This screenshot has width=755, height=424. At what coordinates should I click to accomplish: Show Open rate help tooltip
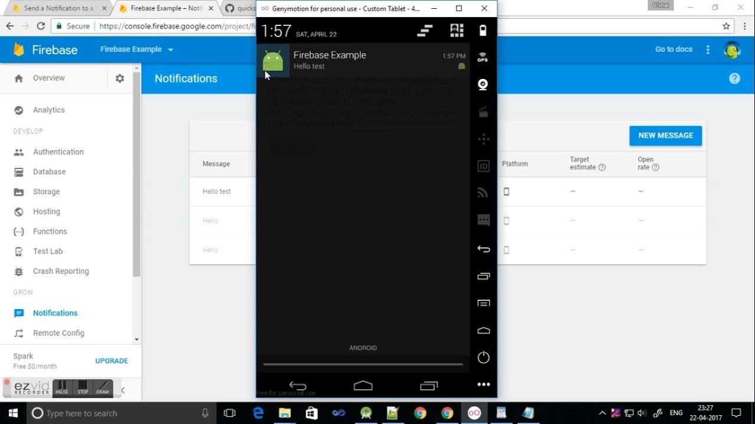click(655, 167)
